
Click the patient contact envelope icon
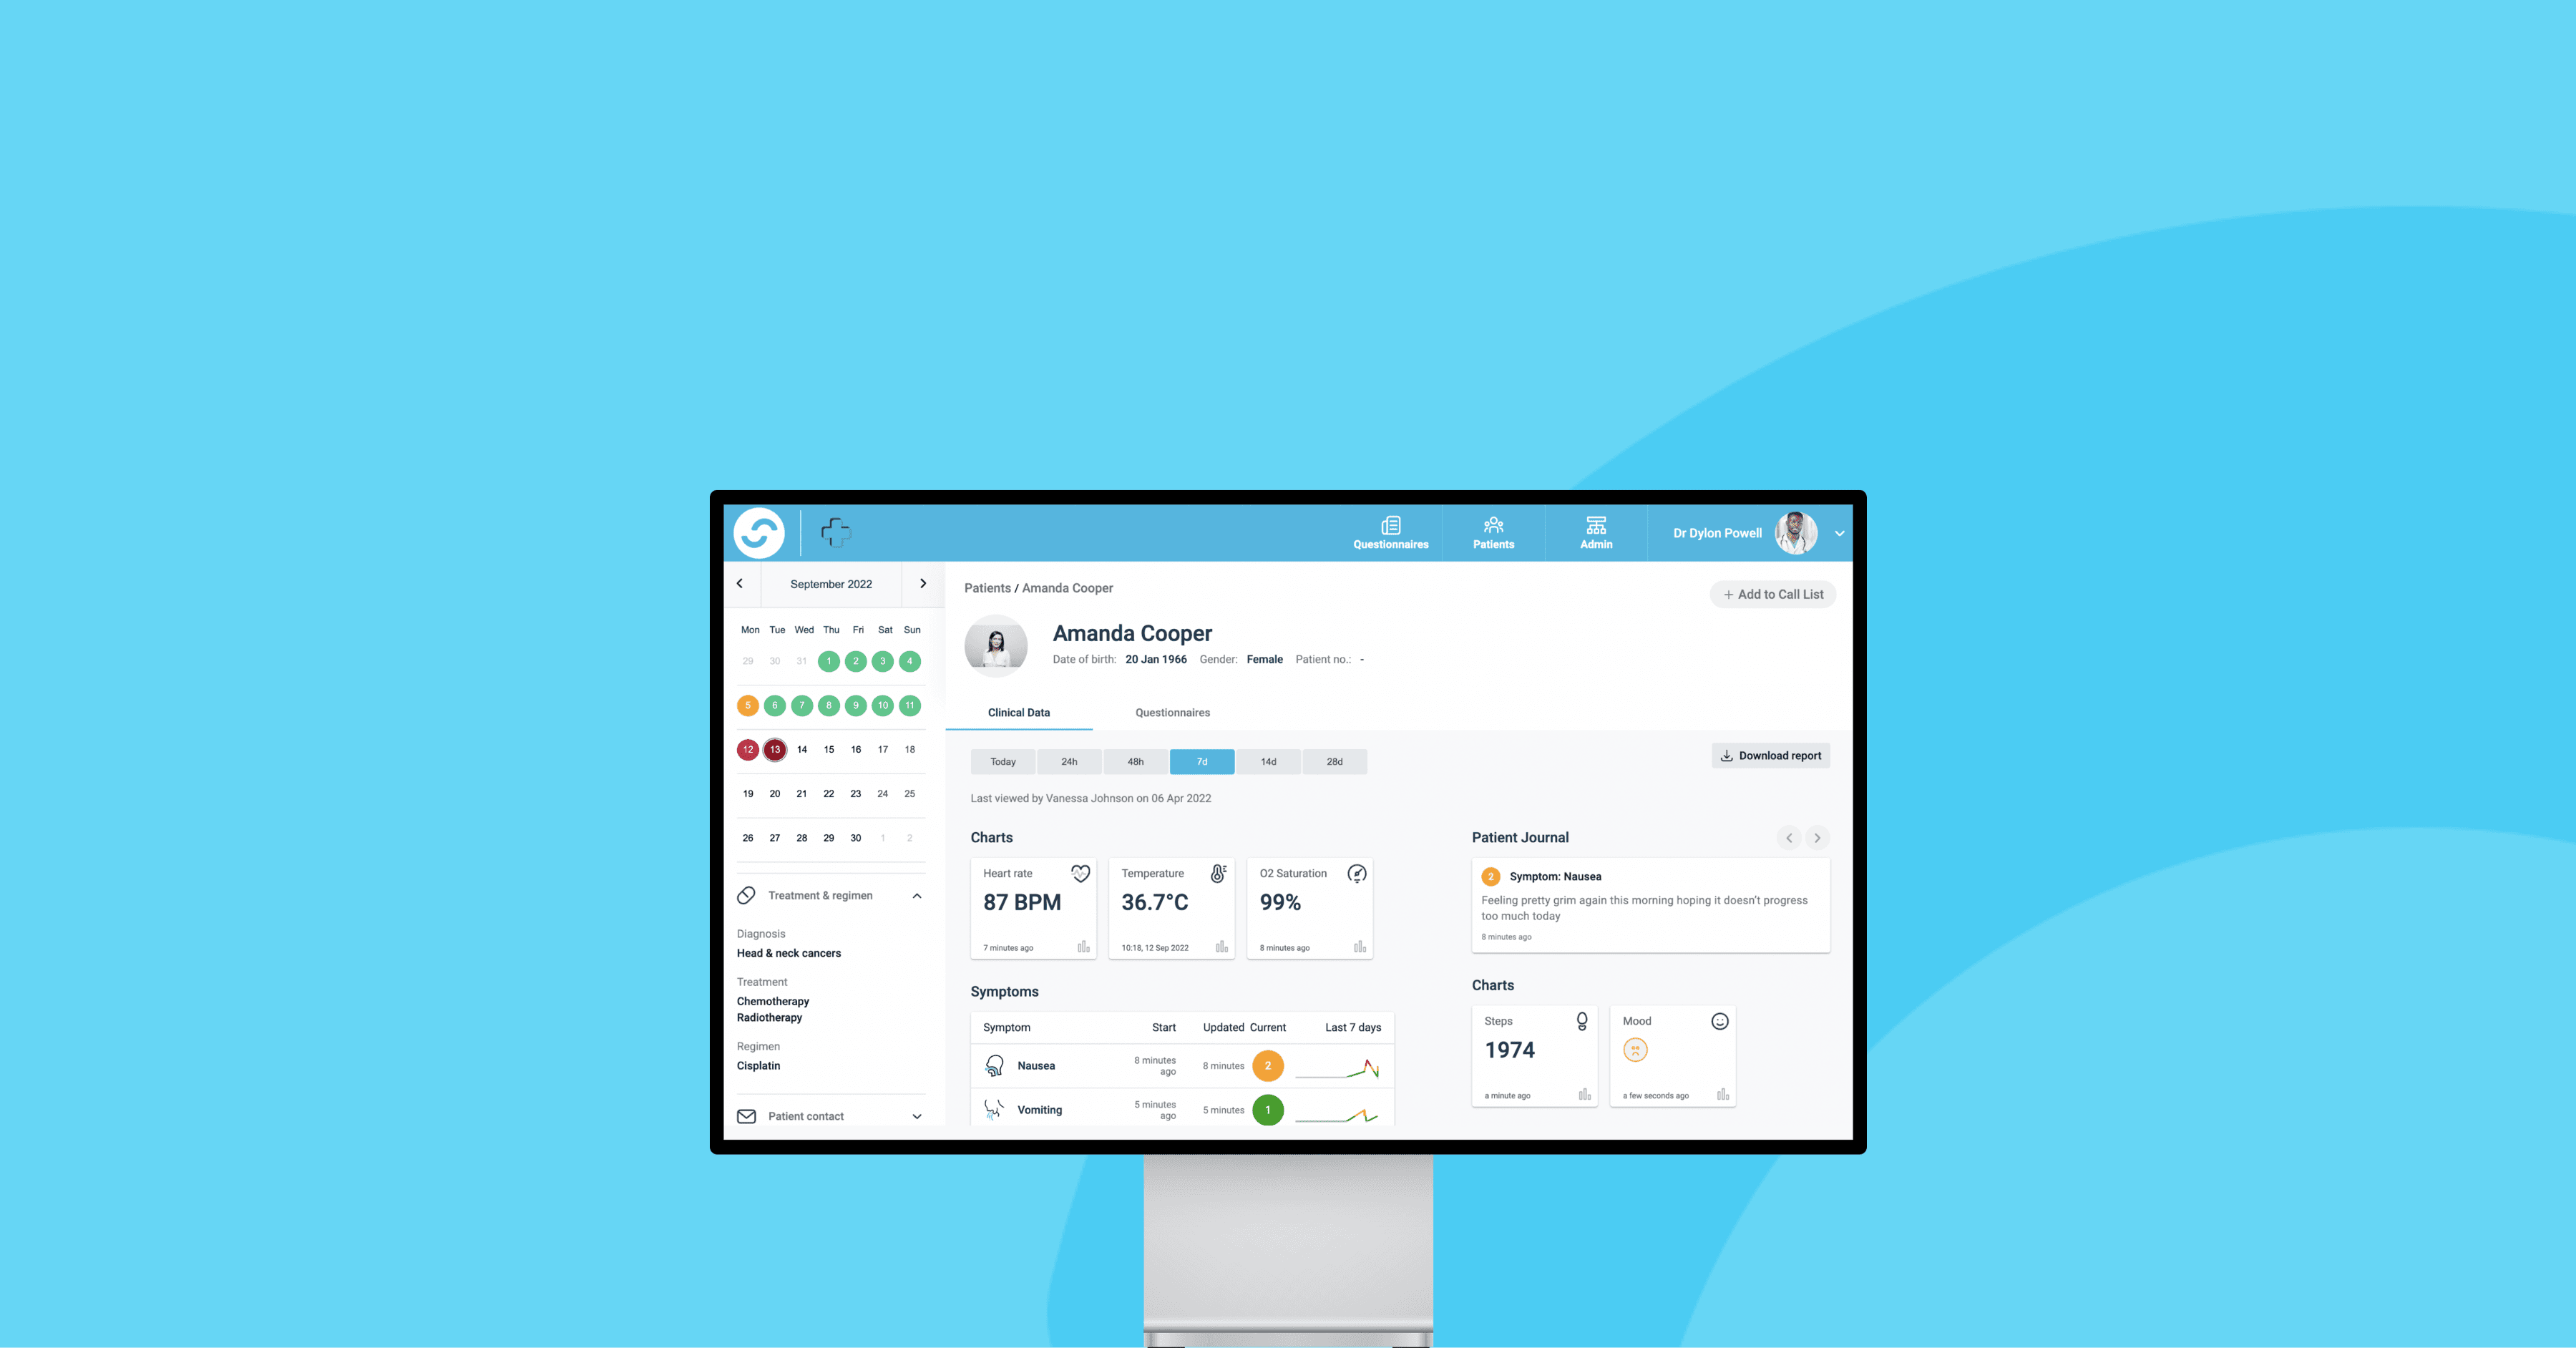(746, 1116)
